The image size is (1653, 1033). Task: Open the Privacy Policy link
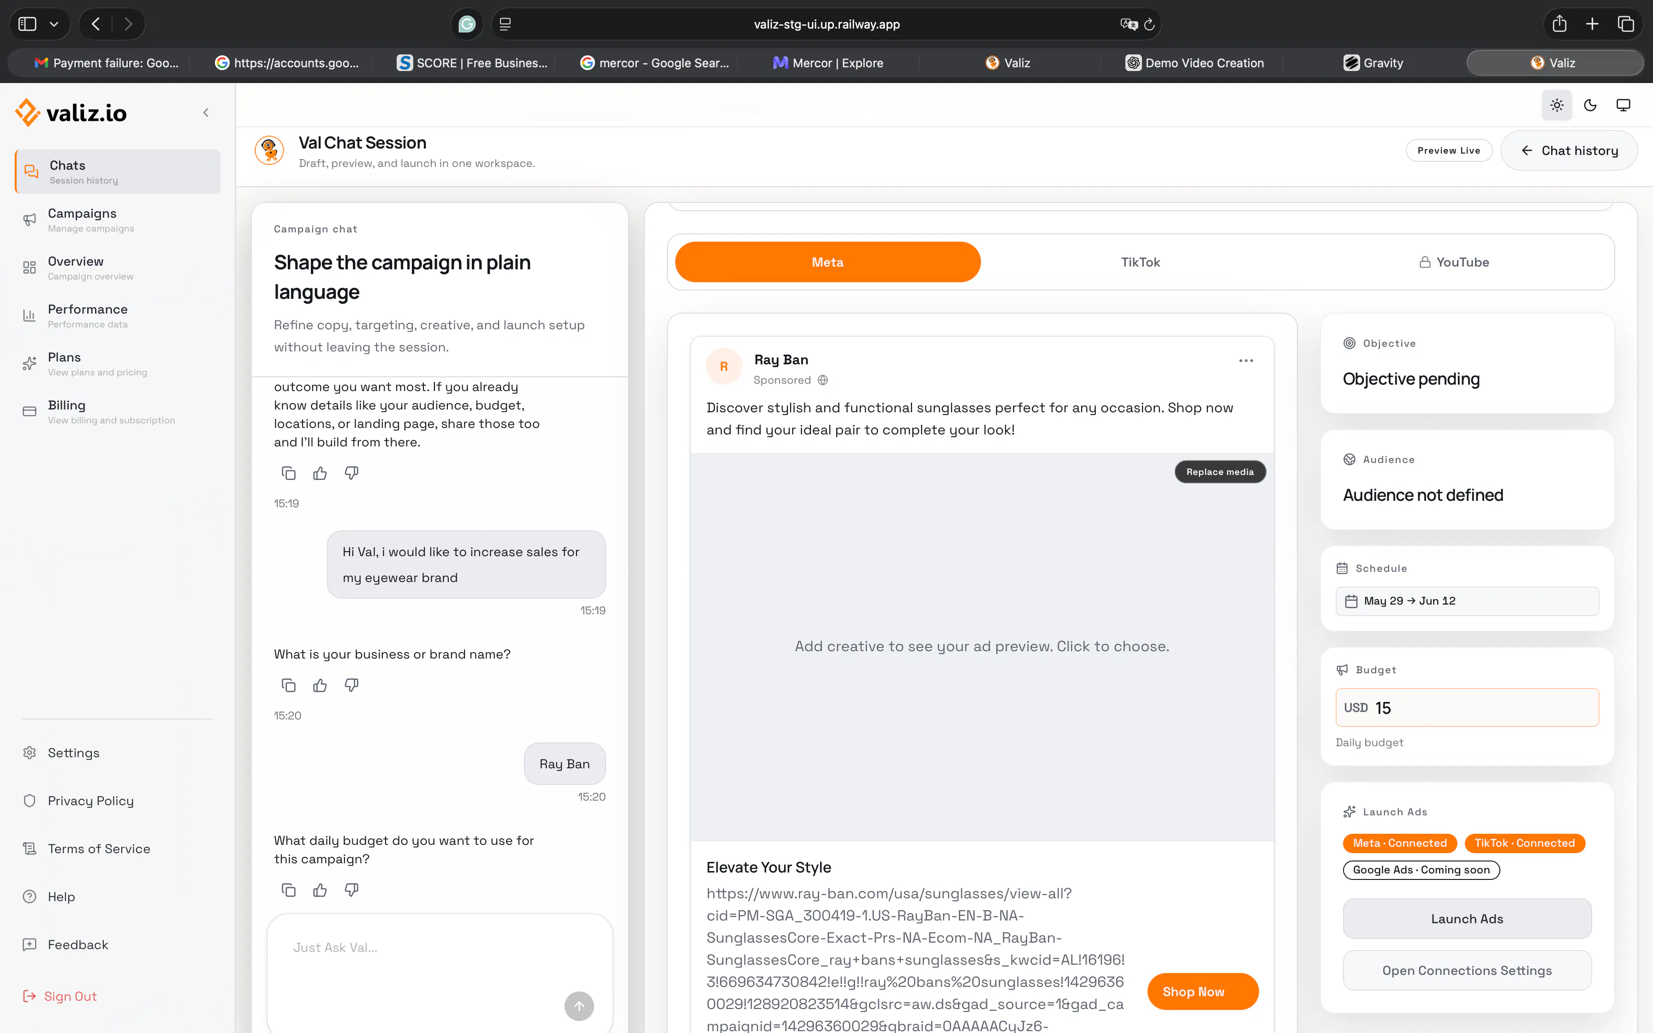pyautogui.click(x=118, y=800)
